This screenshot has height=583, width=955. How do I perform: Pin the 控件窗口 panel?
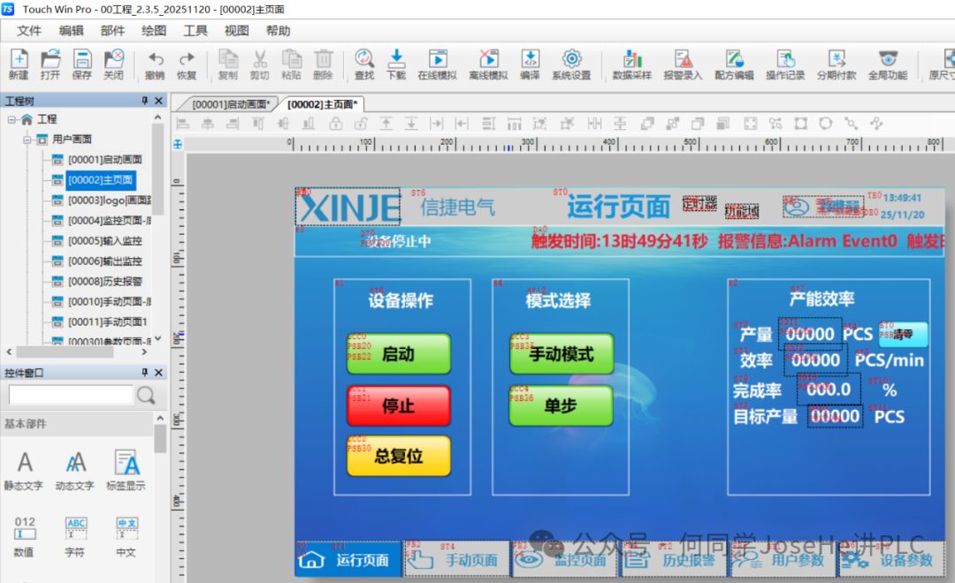[145, 373]
